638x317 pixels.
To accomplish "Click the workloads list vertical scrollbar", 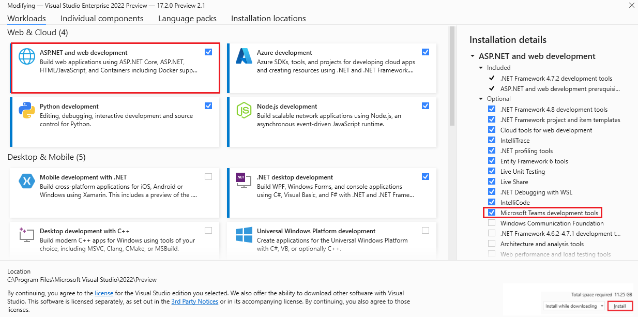I will [451, 76].
